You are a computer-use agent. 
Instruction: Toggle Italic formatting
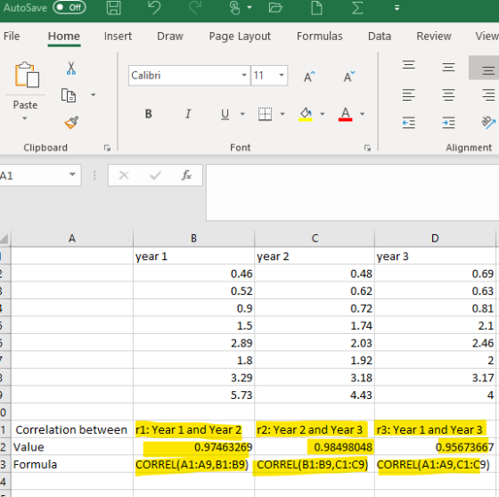(188, 114)
